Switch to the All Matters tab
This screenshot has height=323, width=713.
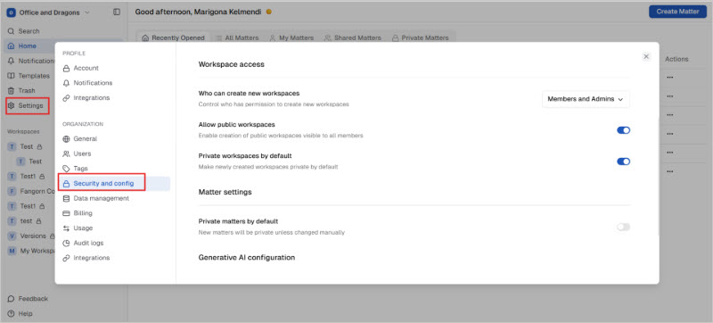click(237, 37)
